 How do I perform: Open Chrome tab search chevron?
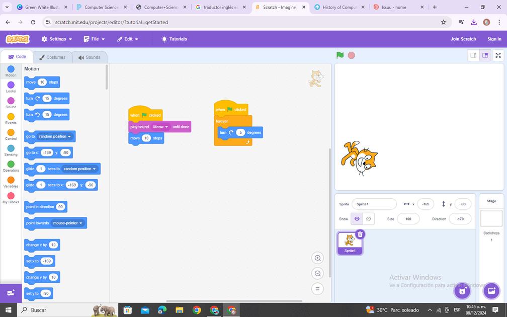(7, 7)
